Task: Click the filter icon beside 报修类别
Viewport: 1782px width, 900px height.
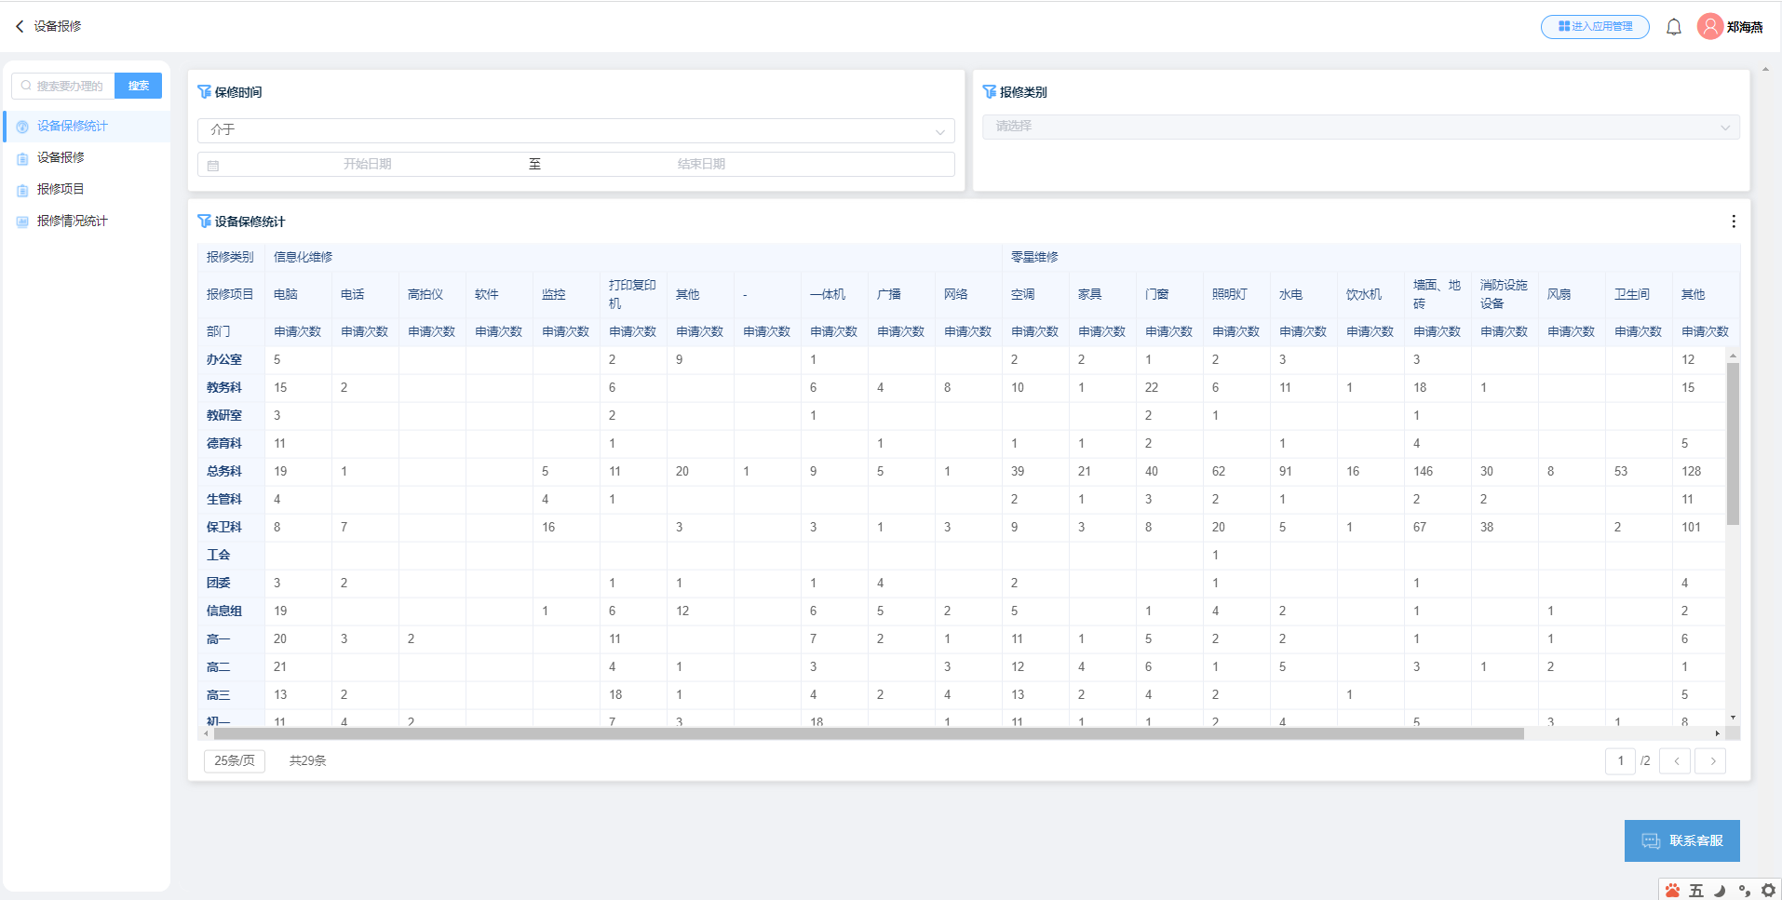Action: (x=989, y=92)
